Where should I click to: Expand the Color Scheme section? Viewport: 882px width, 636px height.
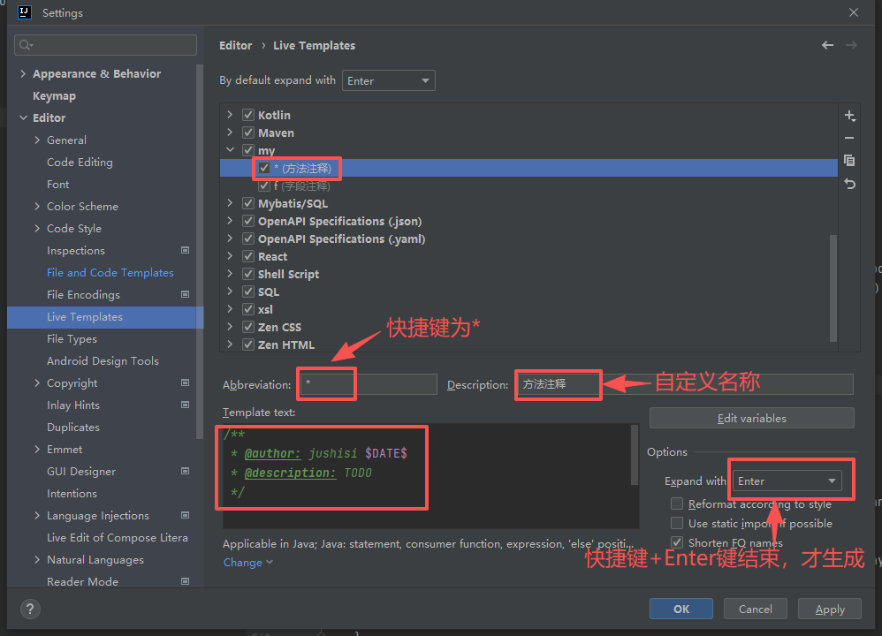37,207
